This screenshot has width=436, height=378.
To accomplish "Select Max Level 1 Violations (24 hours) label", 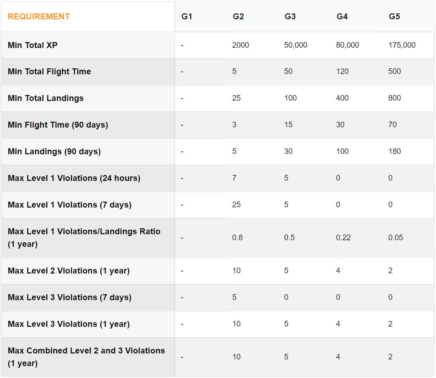I will [74, 178].
